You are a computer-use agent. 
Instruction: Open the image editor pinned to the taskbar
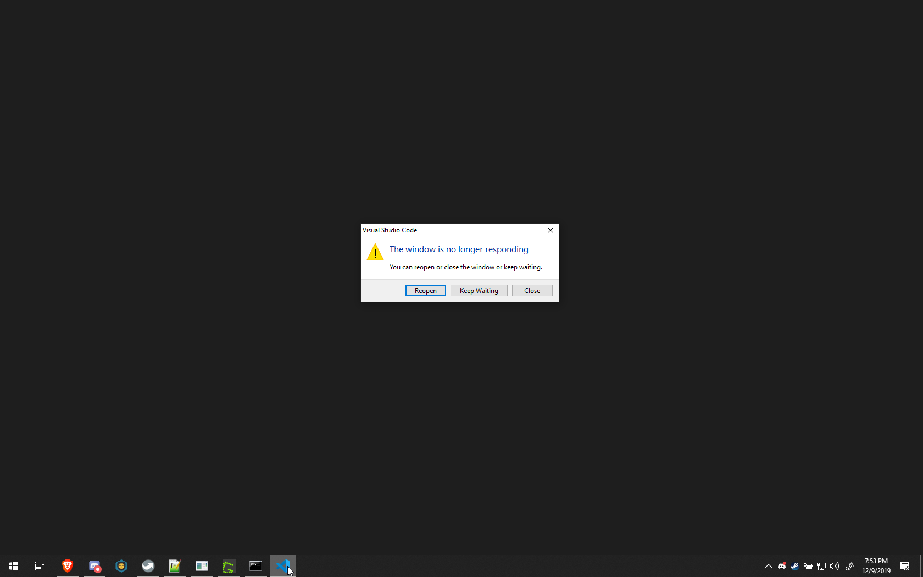point(175,566)
